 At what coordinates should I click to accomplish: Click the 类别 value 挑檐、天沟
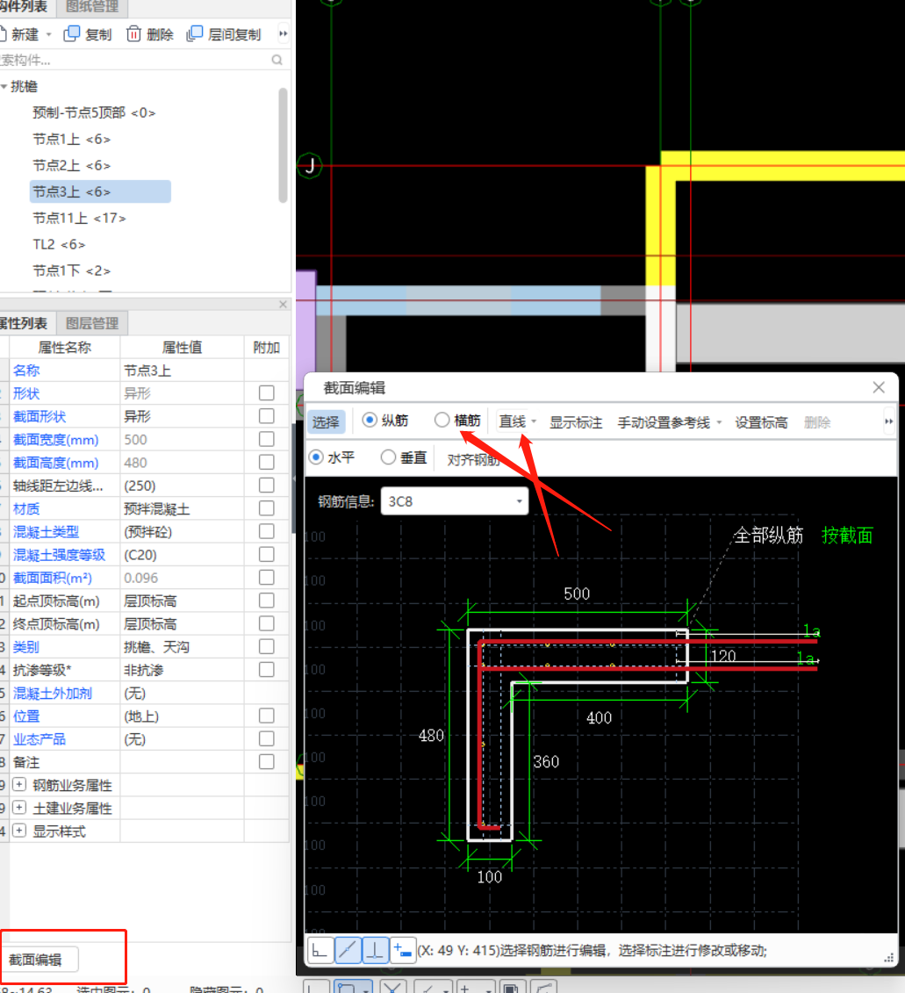(x=183, y=646)
